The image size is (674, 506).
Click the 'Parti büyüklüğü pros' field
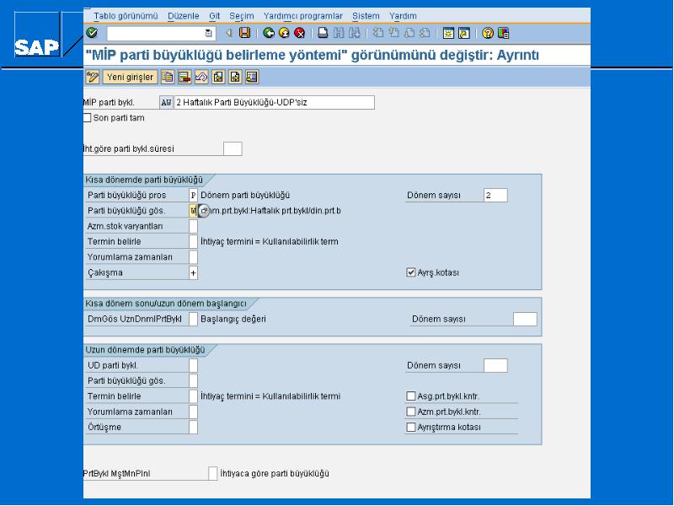(194, 196)
